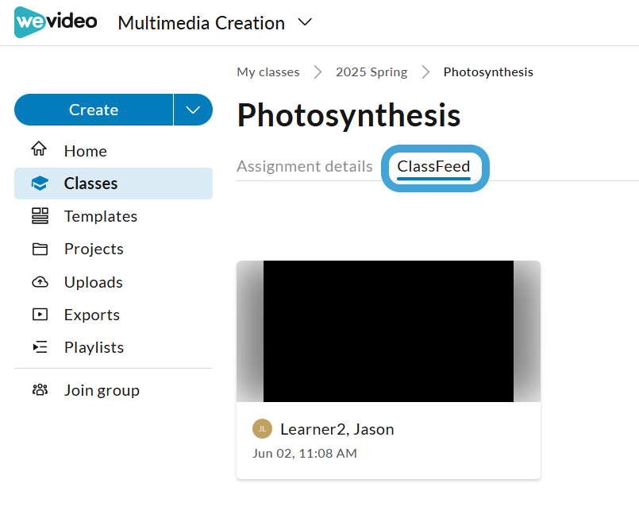Click the Photosynthesis breadcrumb
The image size is (639, 526).
coord(488,72)
